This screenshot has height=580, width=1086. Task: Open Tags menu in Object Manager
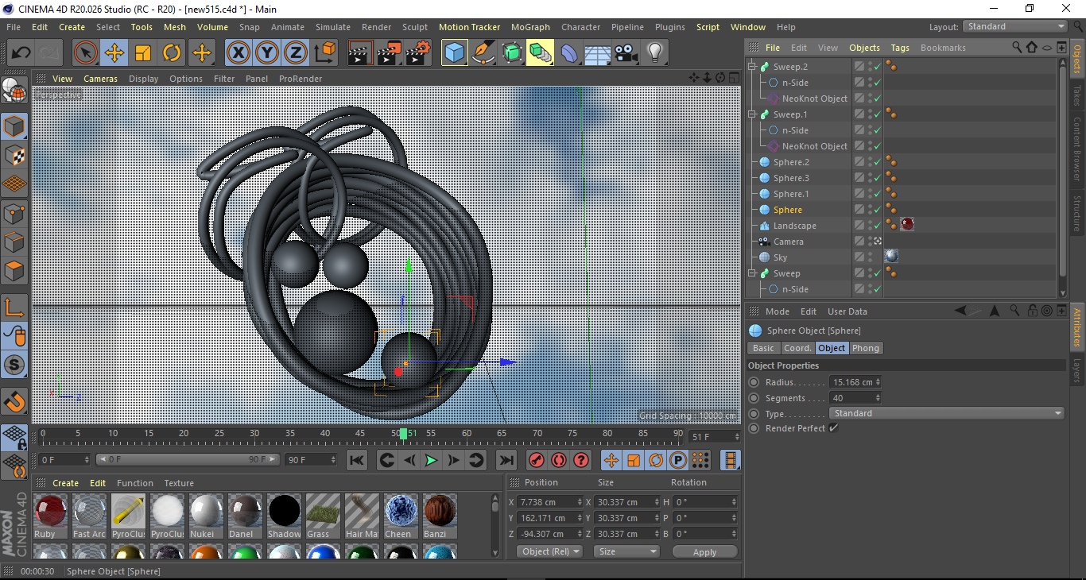click(900, 48)
